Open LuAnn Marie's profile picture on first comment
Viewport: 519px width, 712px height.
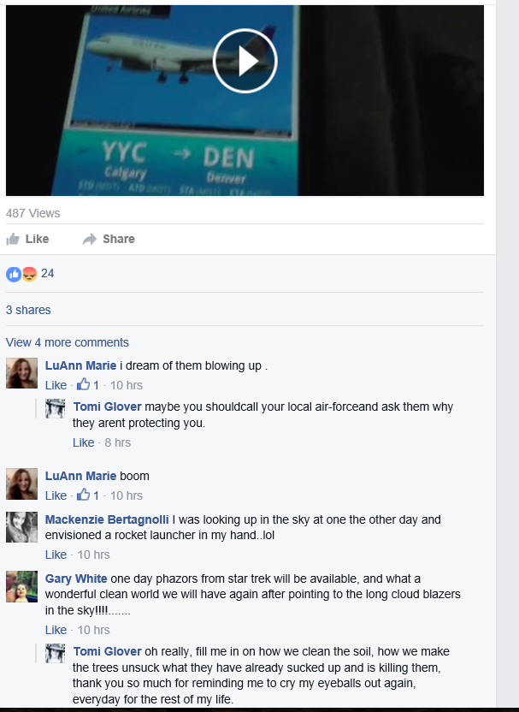[21, 373]
